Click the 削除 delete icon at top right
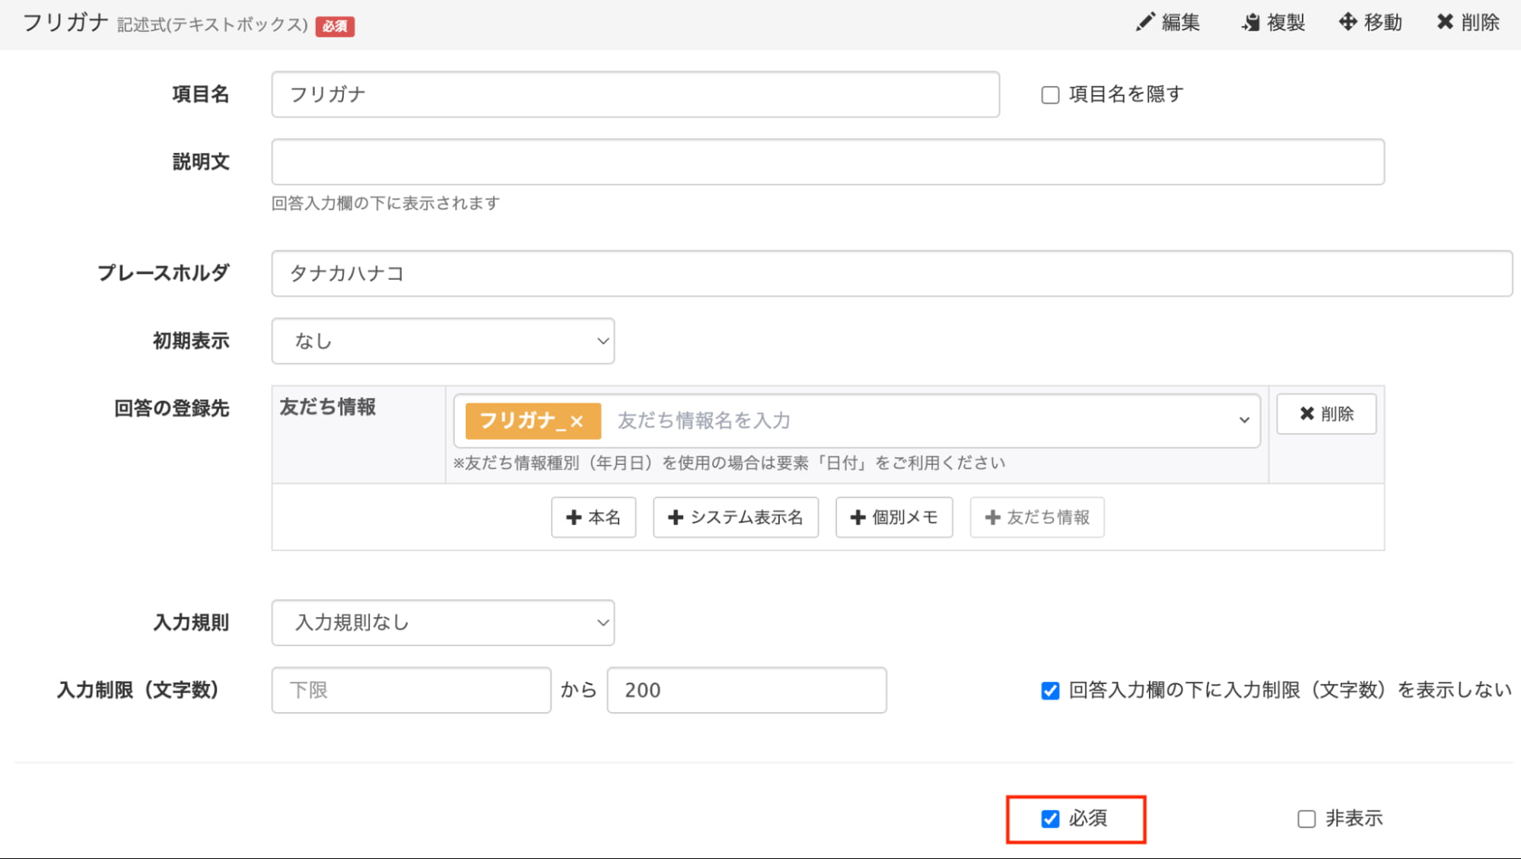 pos(1445,22)
